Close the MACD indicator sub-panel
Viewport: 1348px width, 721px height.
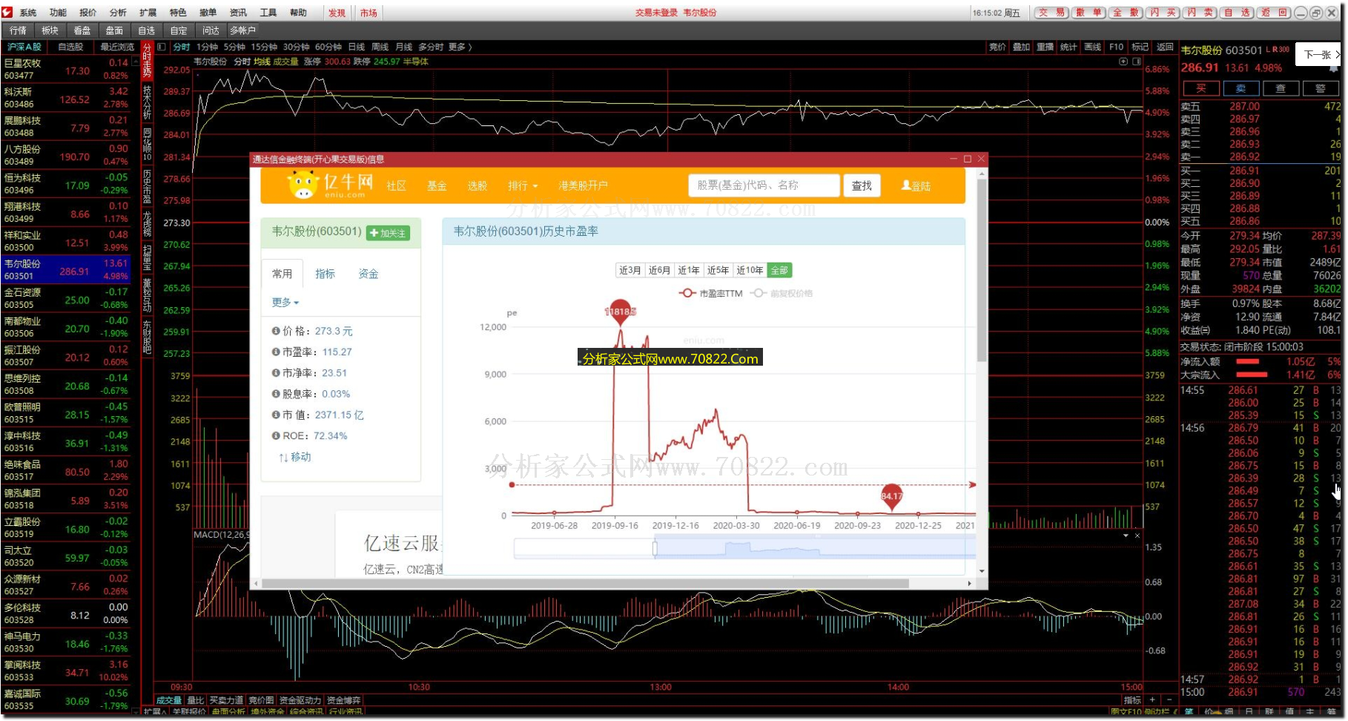pos(1137,536)
